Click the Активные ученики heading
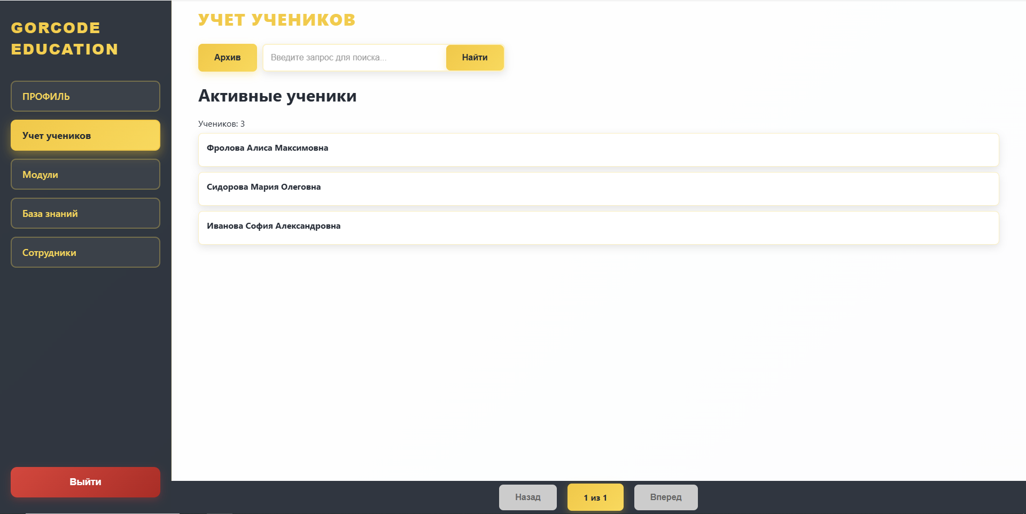The height and width of the screenshot is (514, 1026). pyautogui.click(x=277, y=96)
